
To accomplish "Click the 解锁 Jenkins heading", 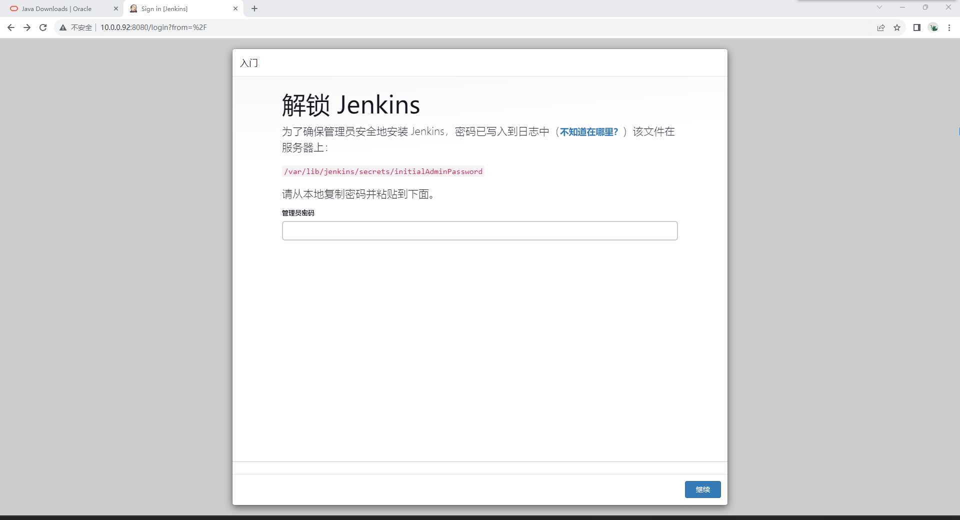I will (351, 105).
